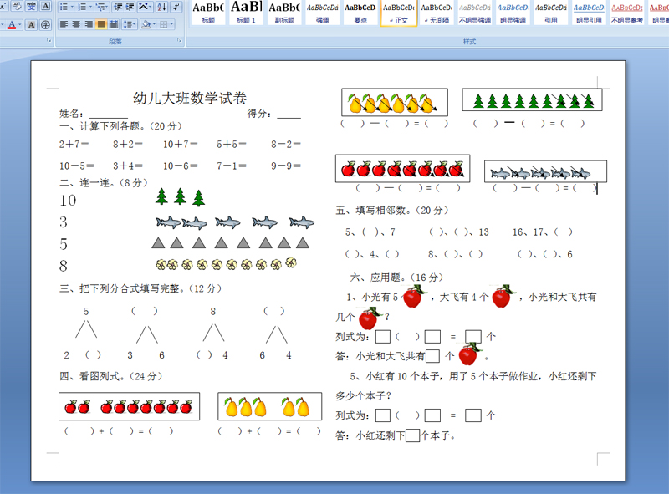Toggle show/hide paragraph marks

click(176, 7)
